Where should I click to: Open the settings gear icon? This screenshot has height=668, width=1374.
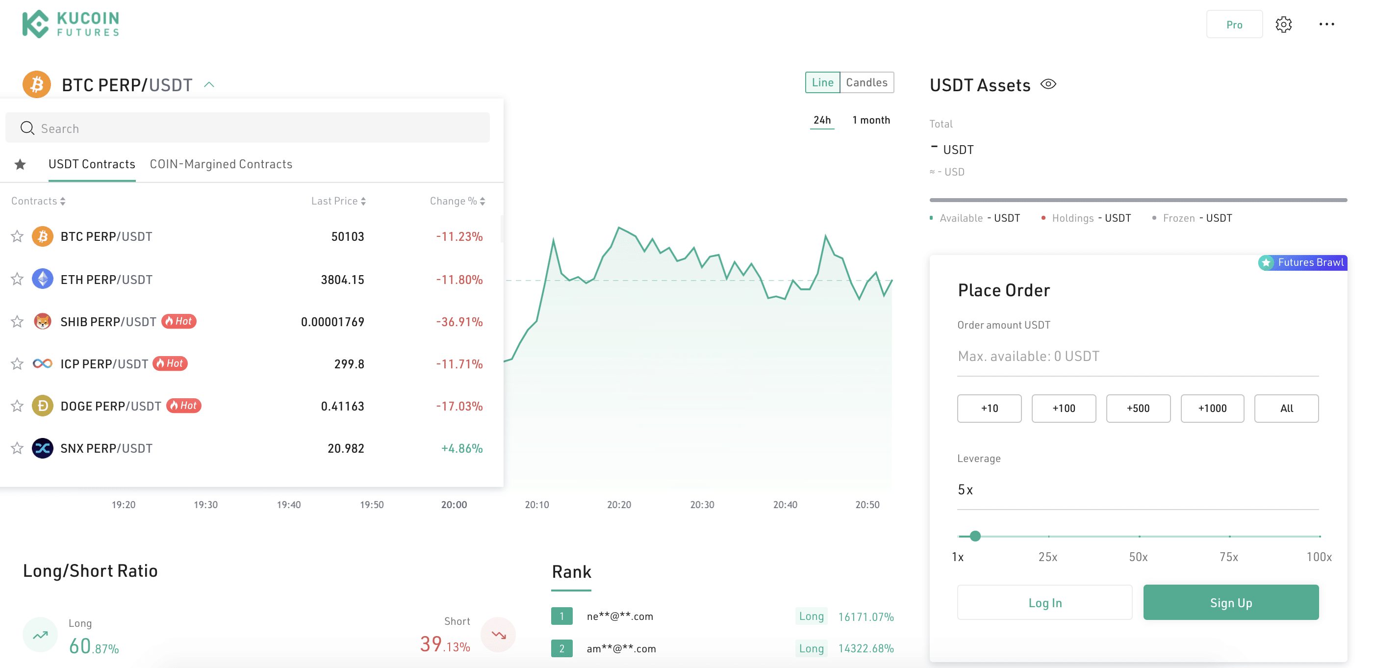1283,25
